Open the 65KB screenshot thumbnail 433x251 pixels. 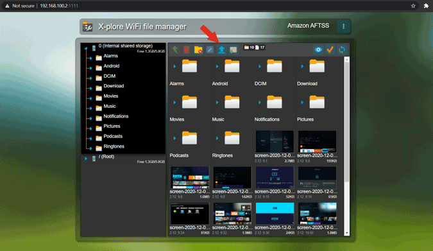[318, 177]
